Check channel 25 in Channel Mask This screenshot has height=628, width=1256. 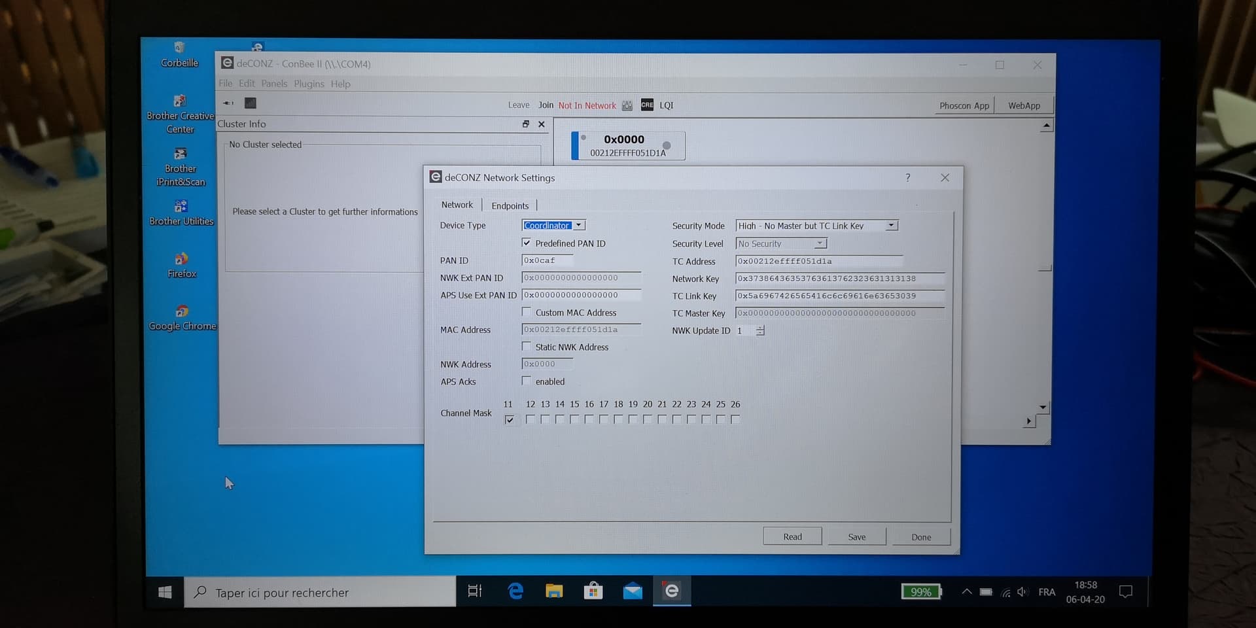click(x=721, y=419)
